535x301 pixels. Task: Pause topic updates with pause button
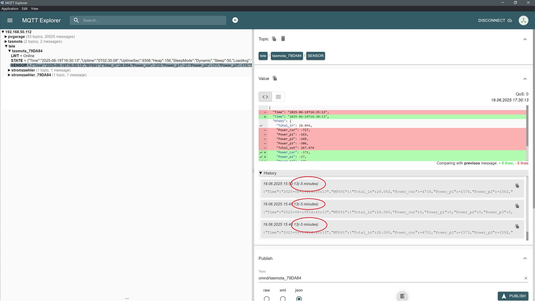pos(235,20)
